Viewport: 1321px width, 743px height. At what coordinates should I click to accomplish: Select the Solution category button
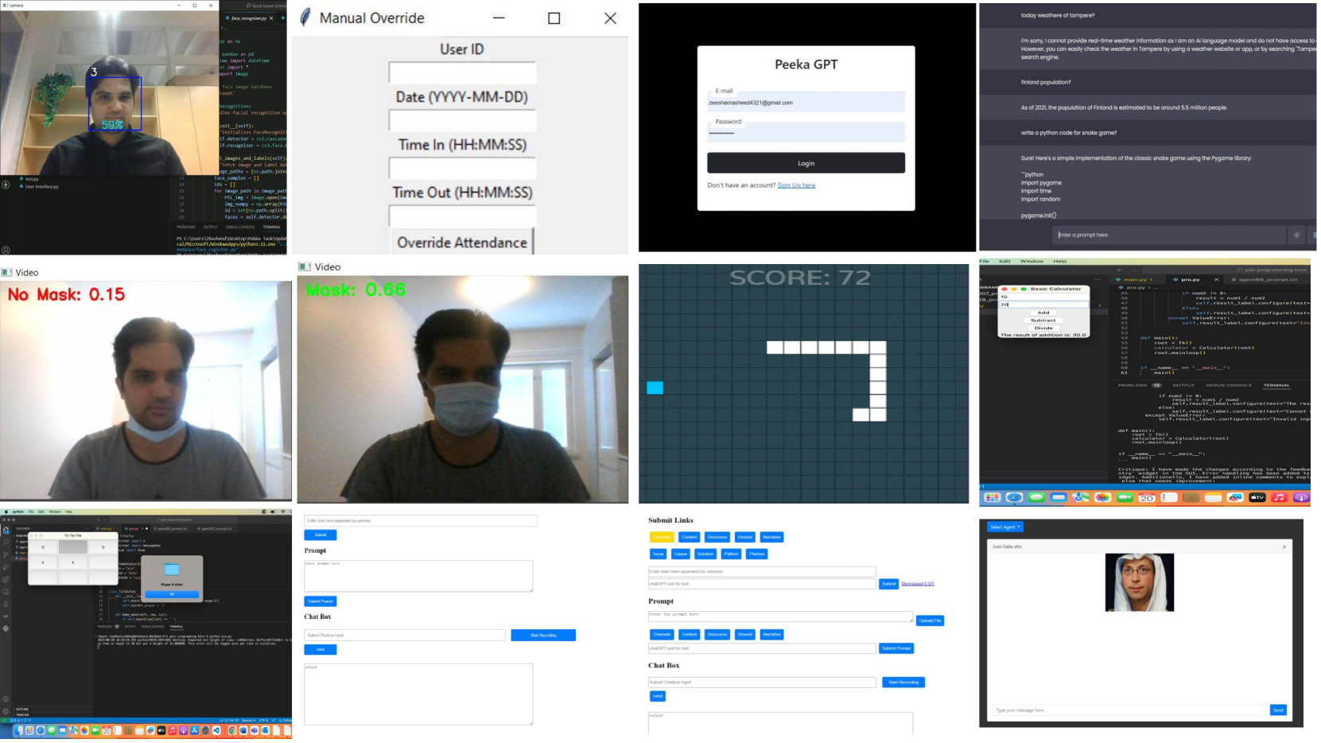[705, 554]
